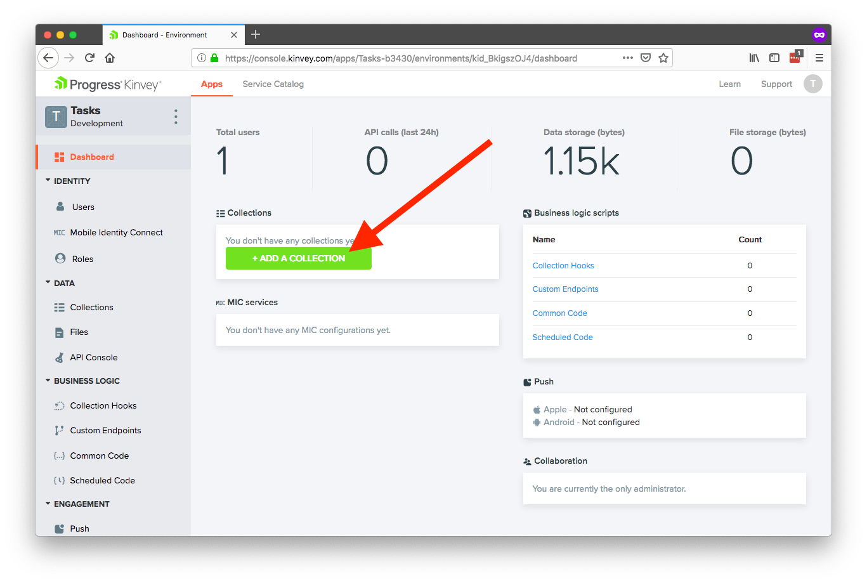The image size is (867, 583).
Task: Open the Files icon under Data
Action: click(x=60, y=332)
